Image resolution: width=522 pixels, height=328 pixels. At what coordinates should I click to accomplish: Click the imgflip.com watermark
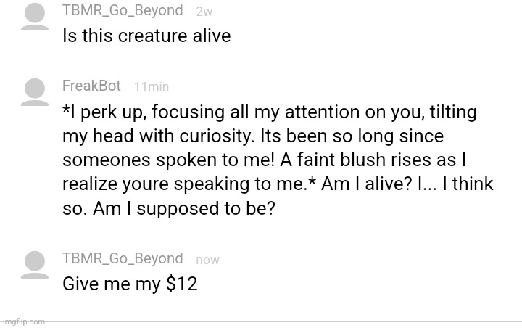(22, 321)
